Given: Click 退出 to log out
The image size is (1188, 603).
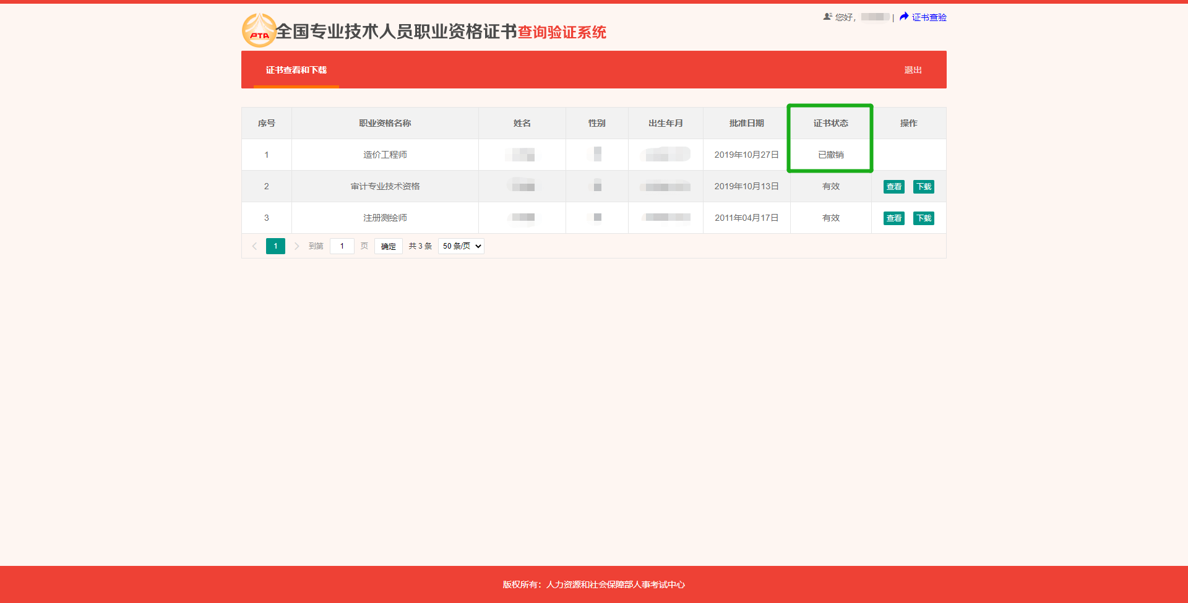Looking at the screenshot, I should coord(913,70).
